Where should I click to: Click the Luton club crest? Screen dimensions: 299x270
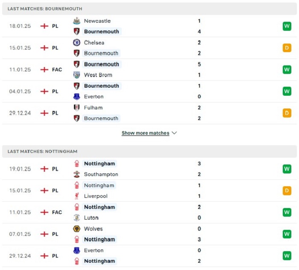(x=76, y=217)
